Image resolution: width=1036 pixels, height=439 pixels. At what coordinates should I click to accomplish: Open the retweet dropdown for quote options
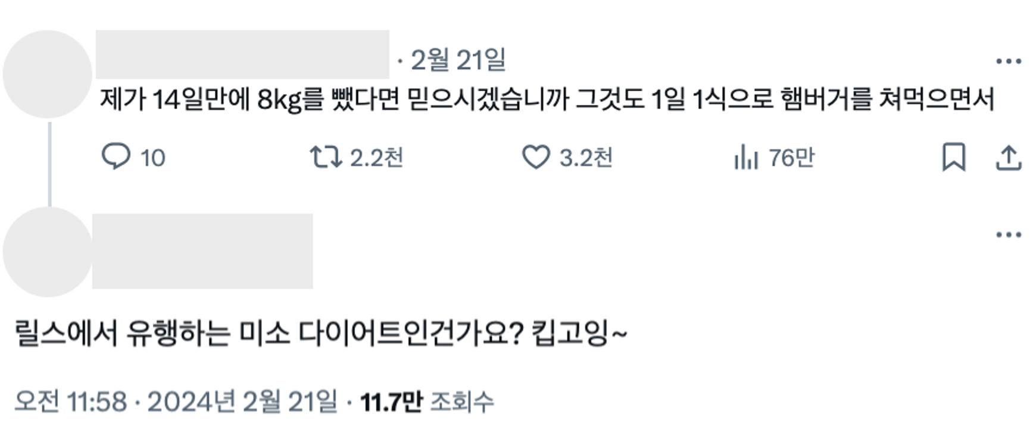click(x=327, y=157)
